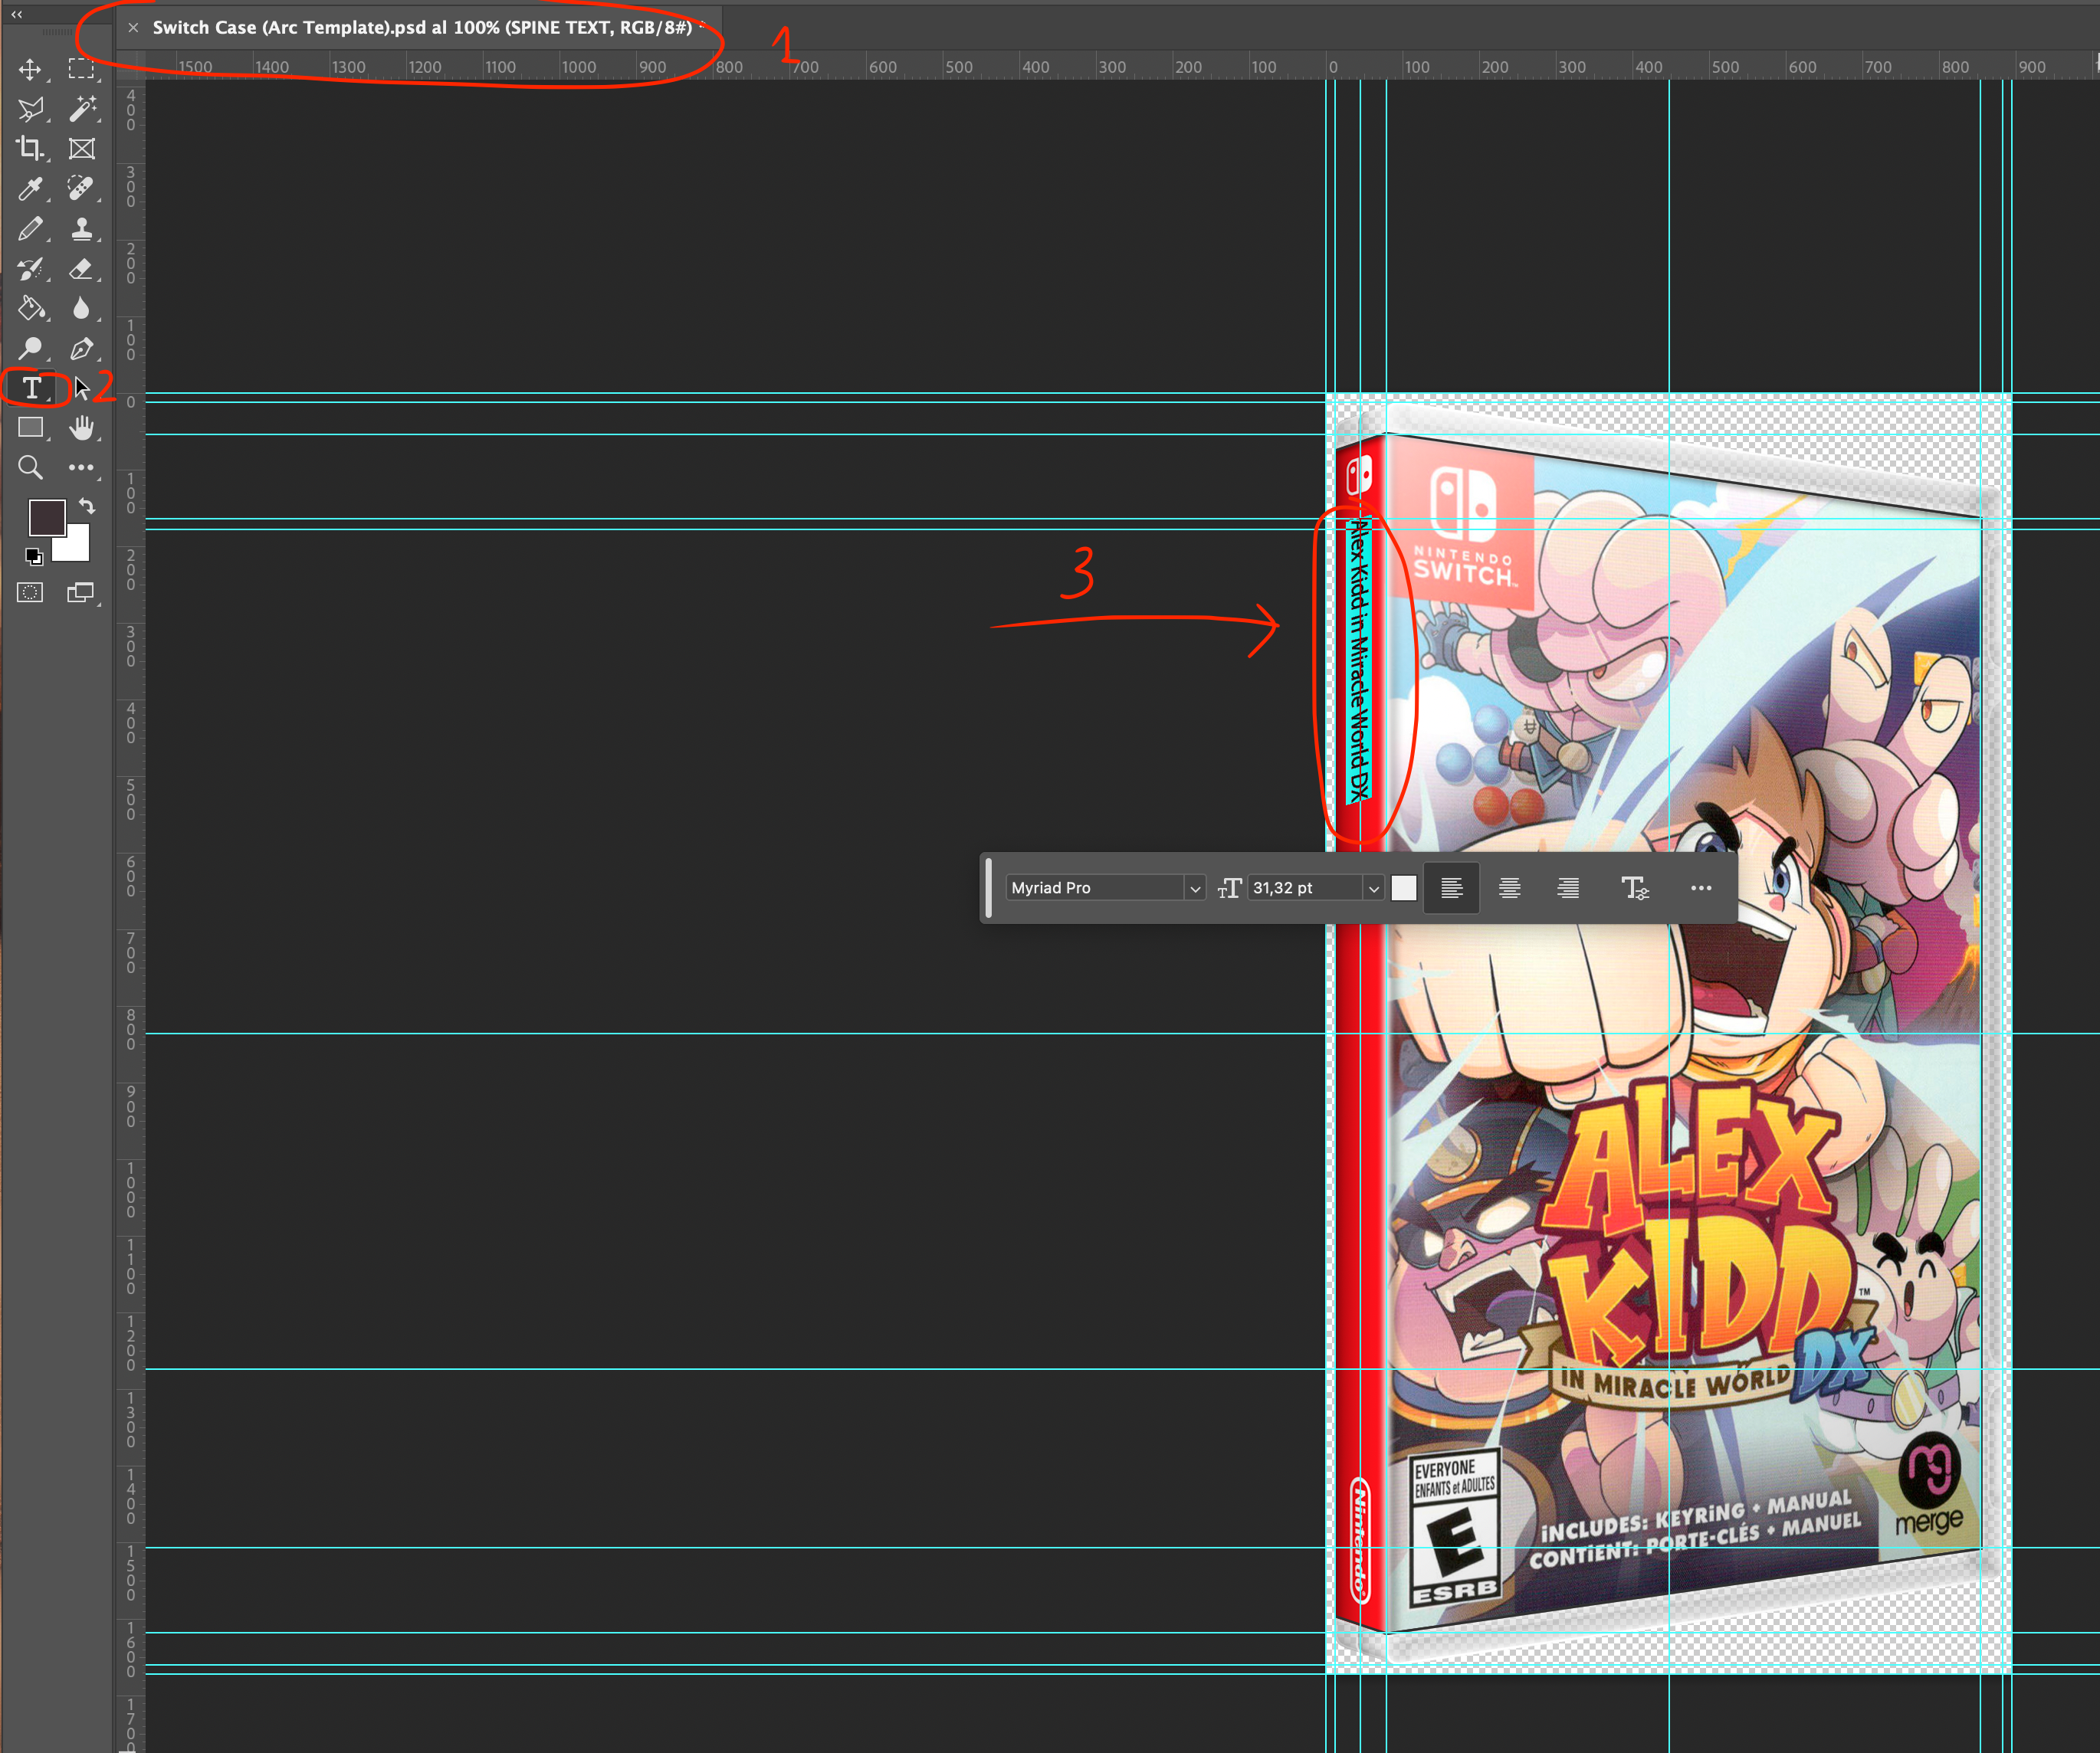2100x1753 pixels.
Task: Select the Polygonal Lasso tool
Action: tap(30, 109)
